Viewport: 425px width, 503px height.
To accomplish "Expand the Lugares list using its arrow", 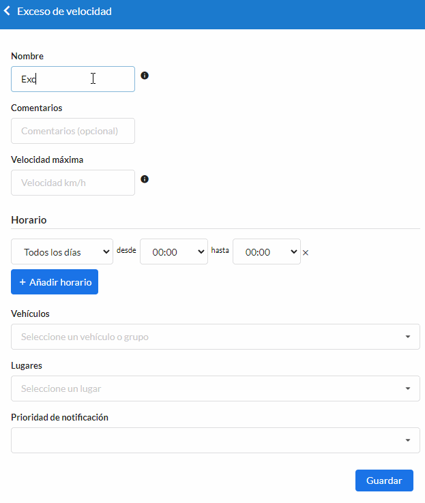I will [x=408, y=388].
